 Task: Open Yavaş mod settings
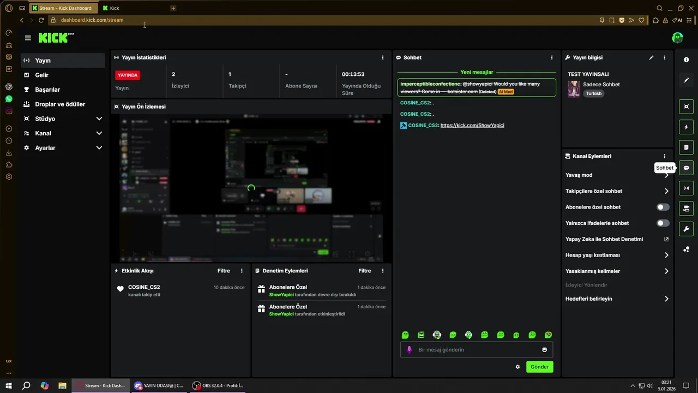point(617,175)
